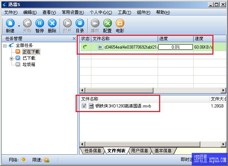Click right arrow of task list scrollbar
The height and width of the screenshot is (166, 228).
(223, 90)
